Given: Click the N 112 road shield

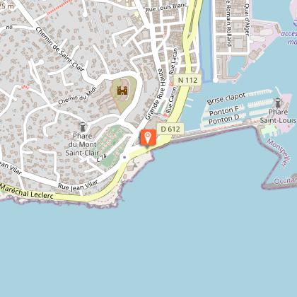Looking at the screenshot, I should (187, 80).
